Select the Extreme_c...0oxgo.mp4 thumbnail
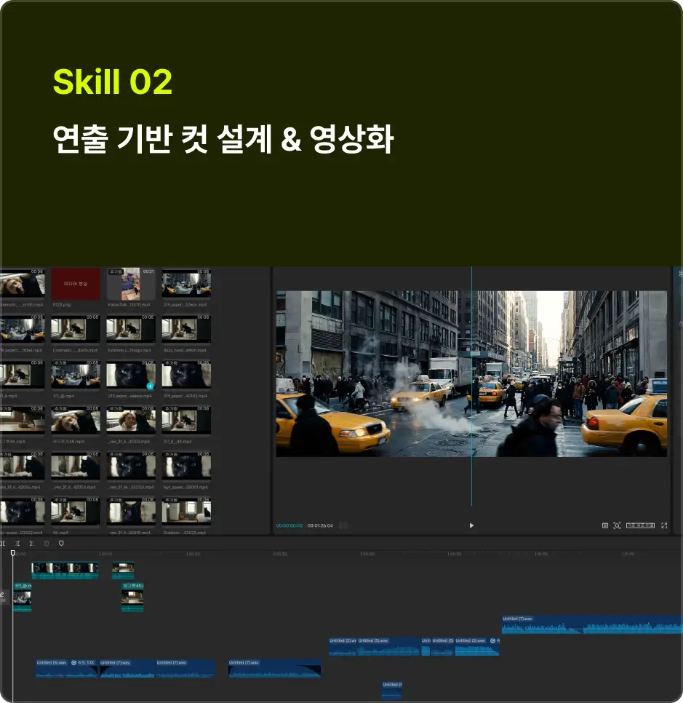Viewport: 683px width, 703px height. click(x=131, y=329)
